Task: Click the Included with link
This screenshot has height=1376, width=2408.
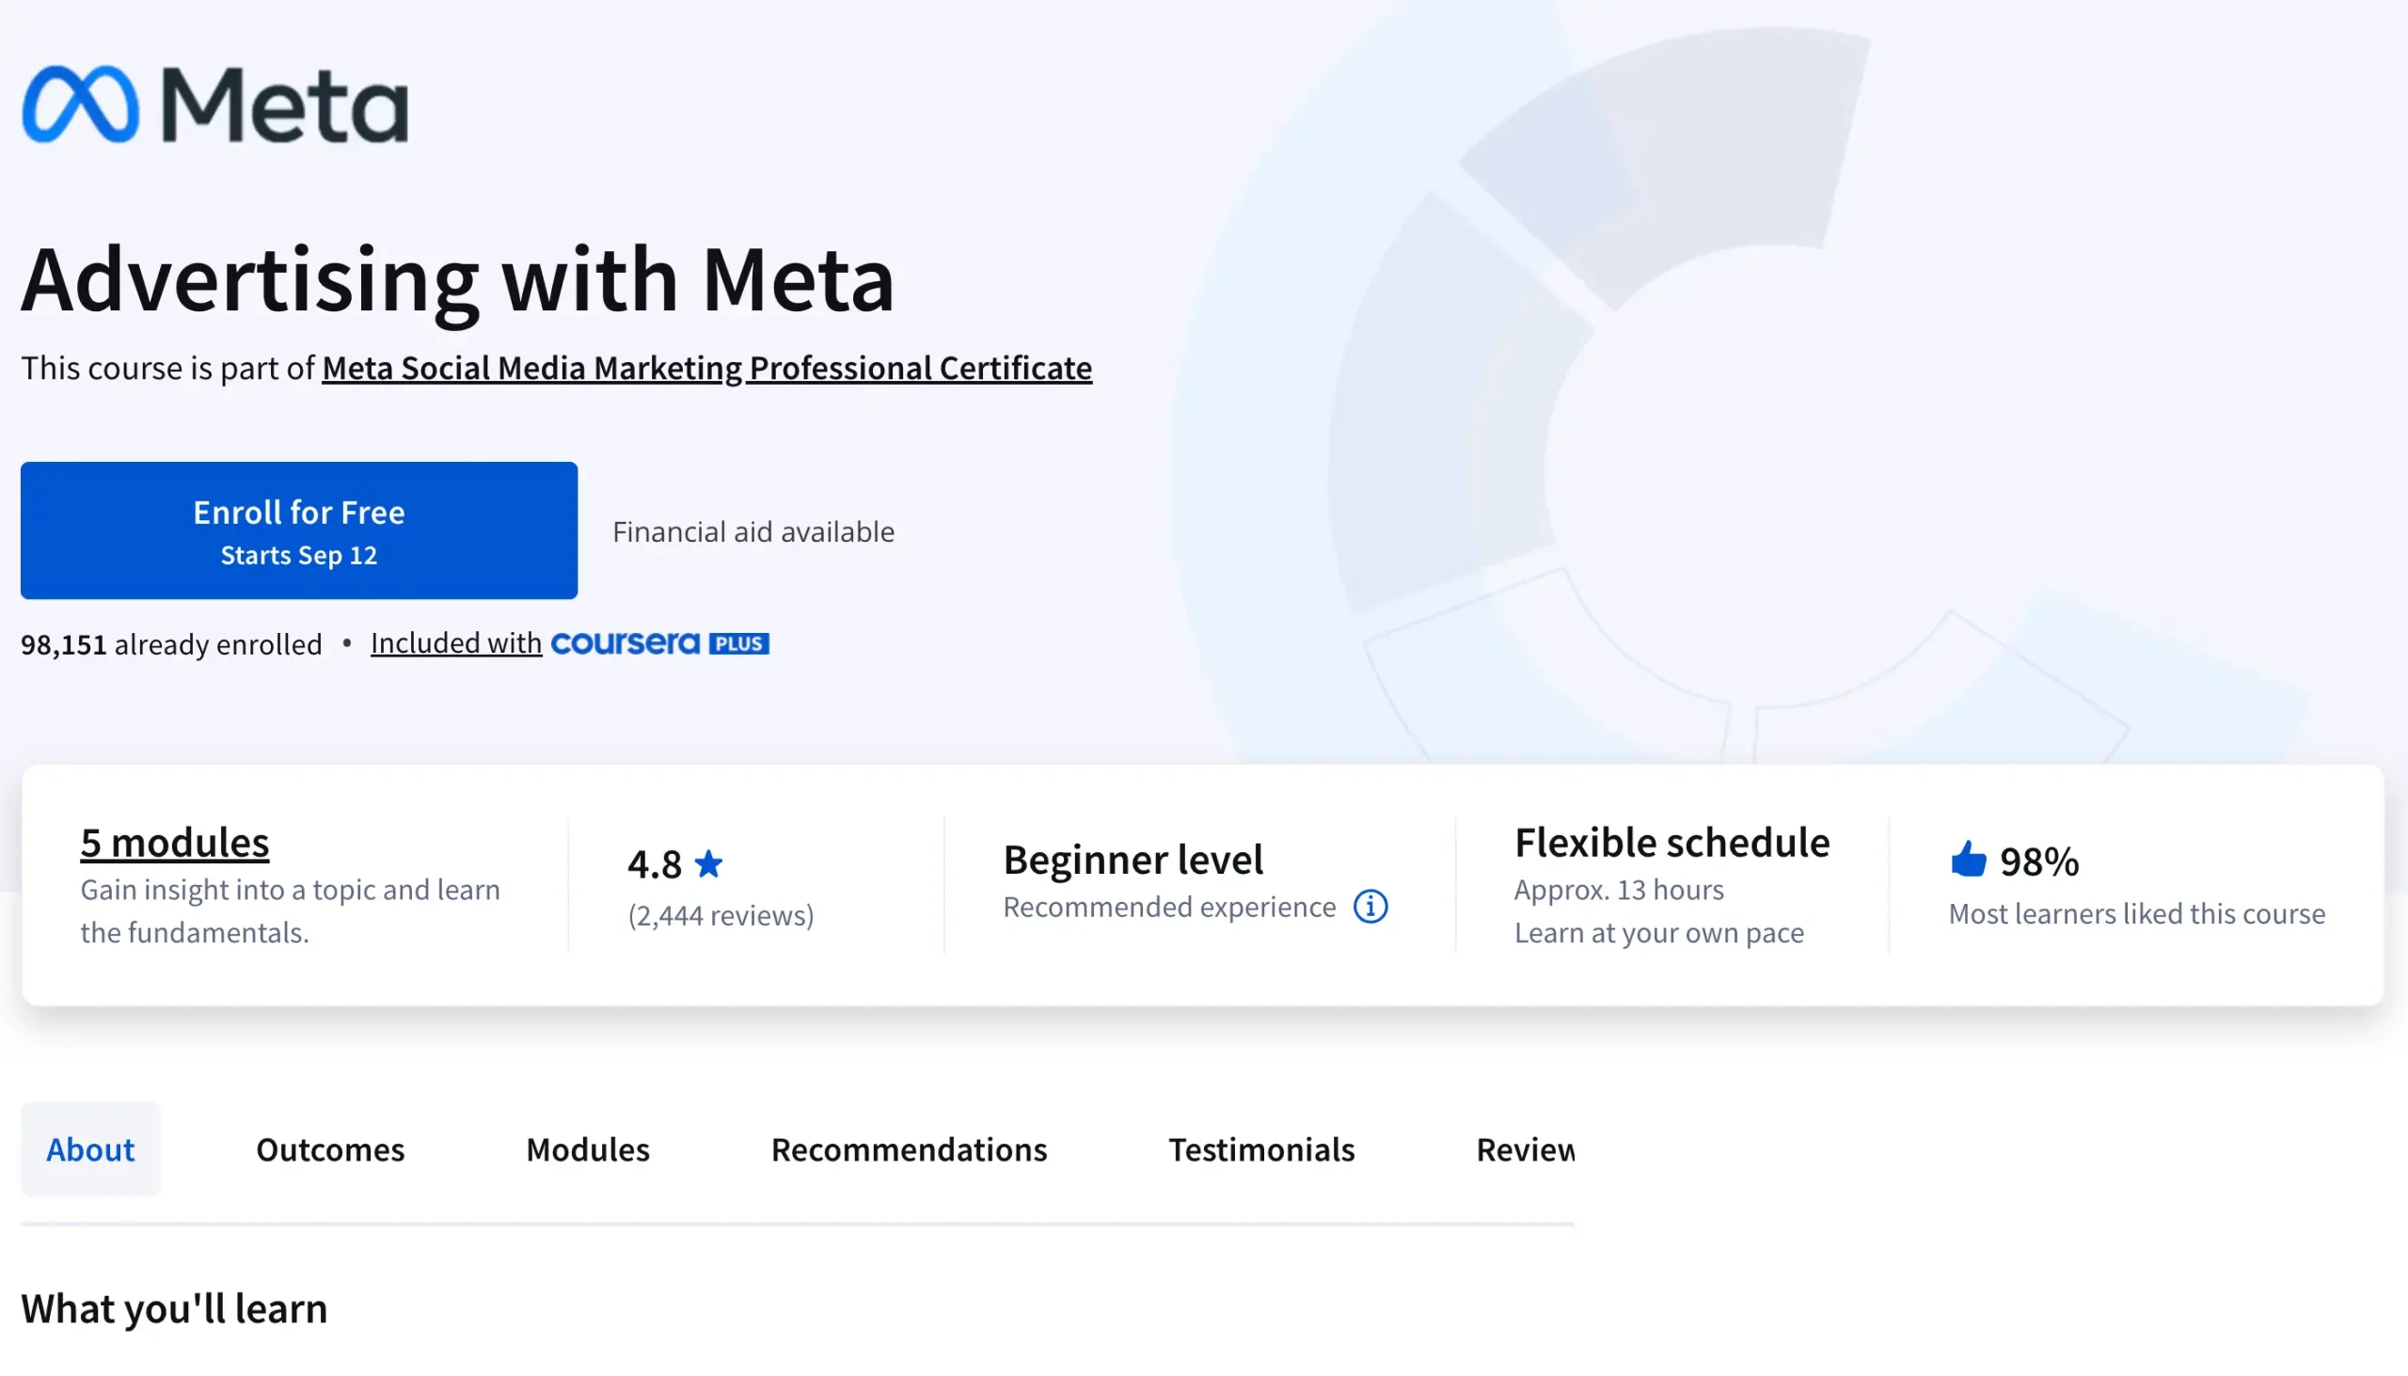Action: [455, 642]
